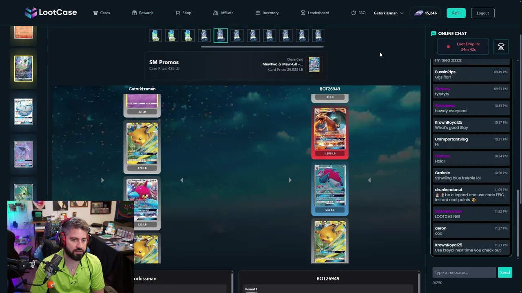Click the BOT26949 results panel header
The width and height of the screenshot is (522, 293).
[x=328, y=278]
